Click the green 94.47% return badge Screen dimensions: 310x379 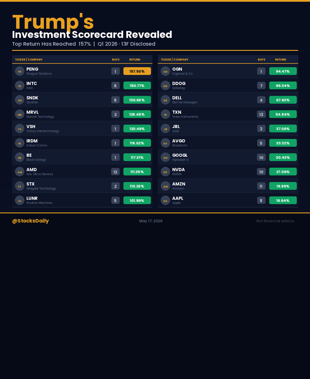283,71
